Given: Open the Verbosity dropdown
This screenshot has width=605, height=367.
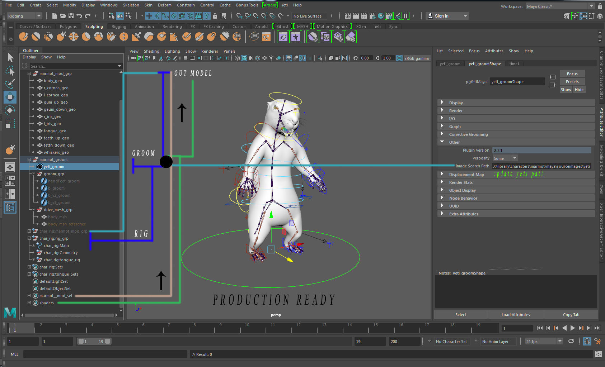Looking at the screenshot, I should pyautogui.click(x=505, y=158).
